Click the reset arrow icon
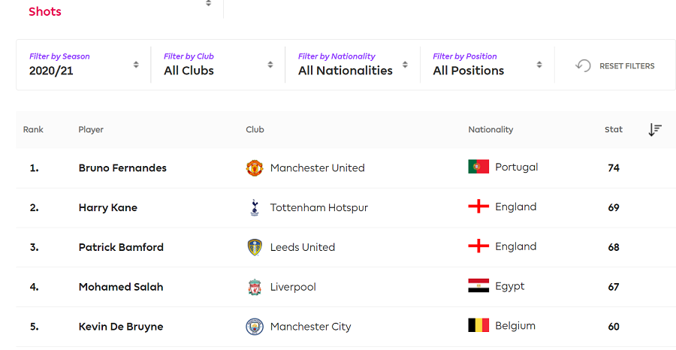Screen dimensions: 676x350 pyautogui.click(x=584, y=65)
